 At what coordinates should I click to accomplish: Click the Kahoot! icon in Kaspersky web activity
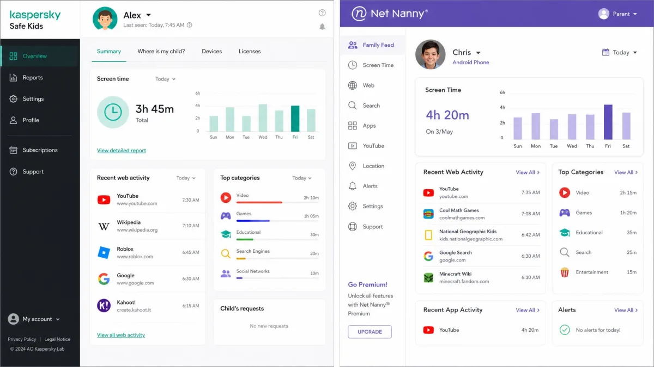104,306
